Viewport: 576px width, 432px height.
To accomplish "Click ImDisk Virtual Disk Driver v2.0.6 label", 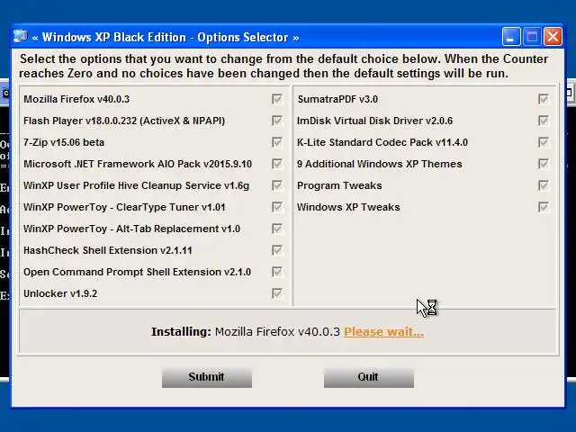I will [x=374, y=121].
